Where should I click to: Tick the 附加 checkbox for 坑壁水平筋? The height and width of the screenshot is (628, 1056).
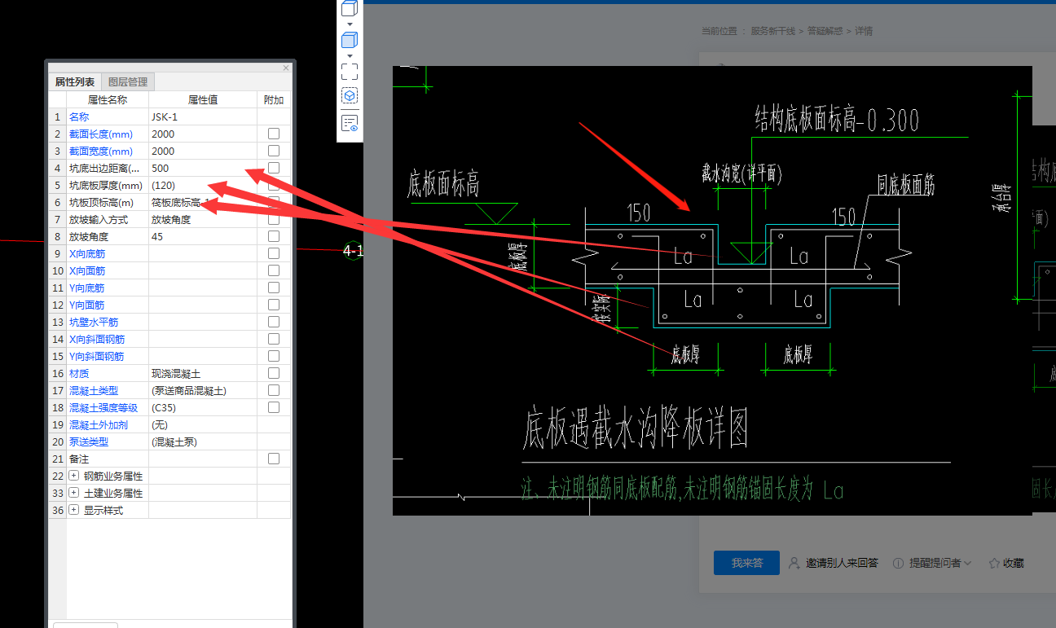274,322
